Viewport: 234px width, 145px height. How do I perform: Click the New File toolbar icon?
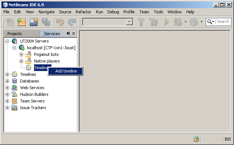[x=10, y=22]
